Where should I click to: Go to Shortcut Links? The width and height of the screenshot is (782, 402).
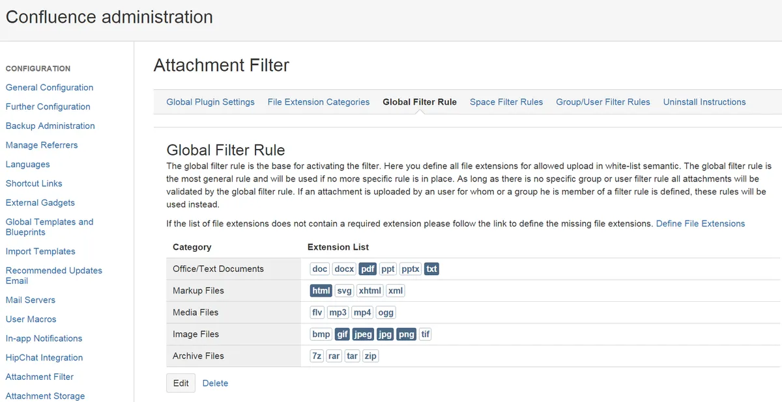[34, 183]
